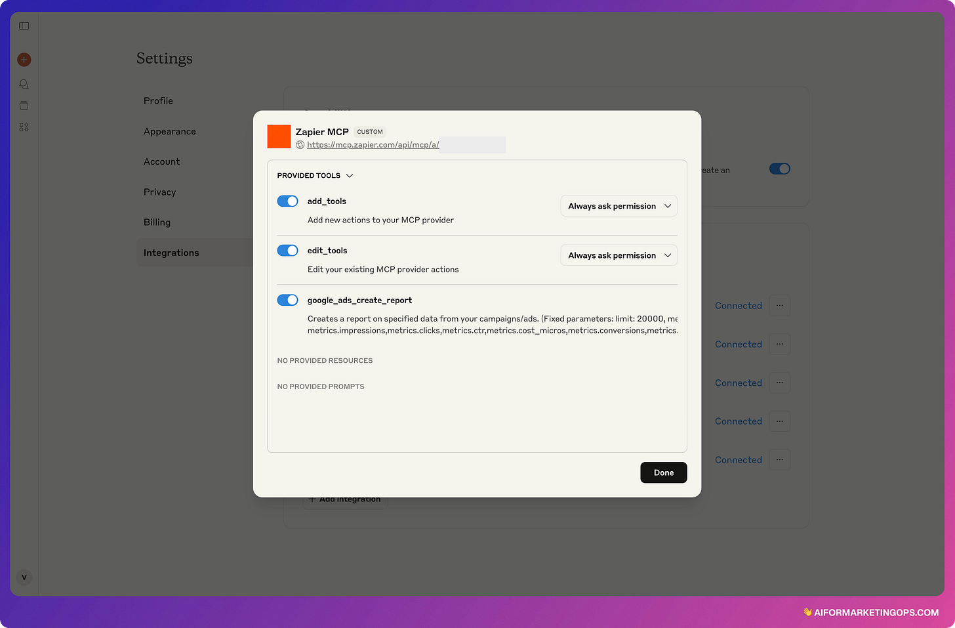
Task: Open the projects icon in sidebar
Action: pos(24,106)
